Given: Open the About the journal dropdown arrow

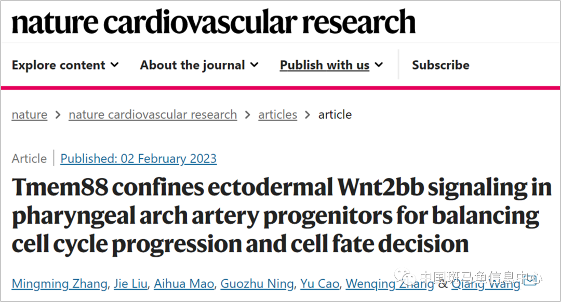Looking at the screenshot, I should pyautogui.click(x=254, y=65).
